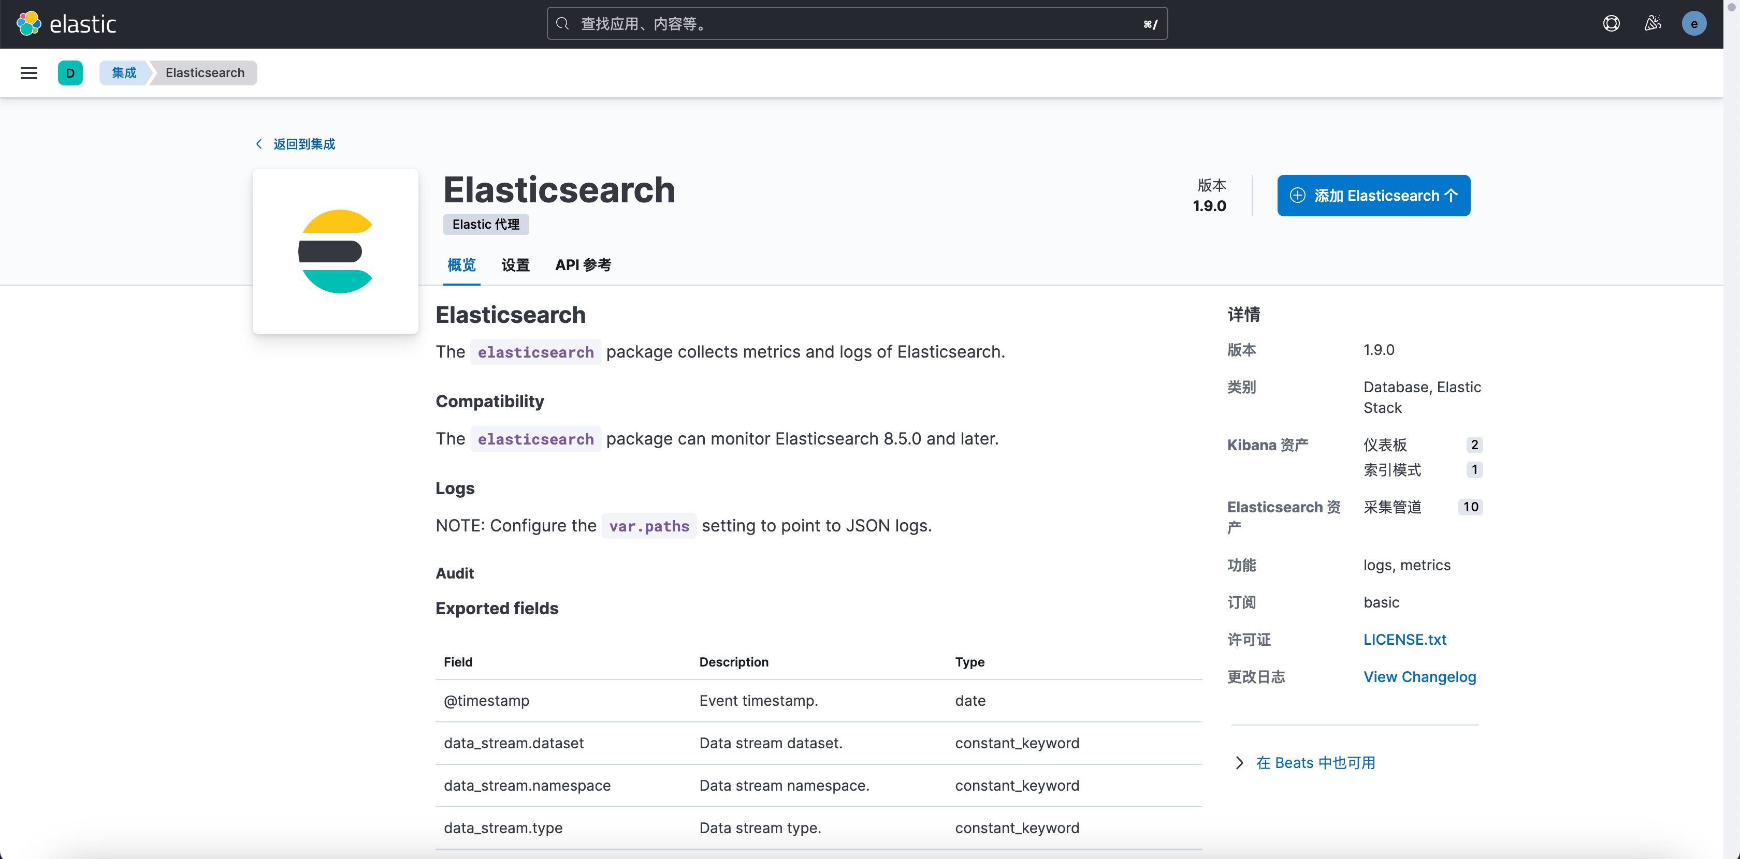
Task: Open the help menu via lifesaver icon
Action: pyautogui.click(x=1612, y=23)
